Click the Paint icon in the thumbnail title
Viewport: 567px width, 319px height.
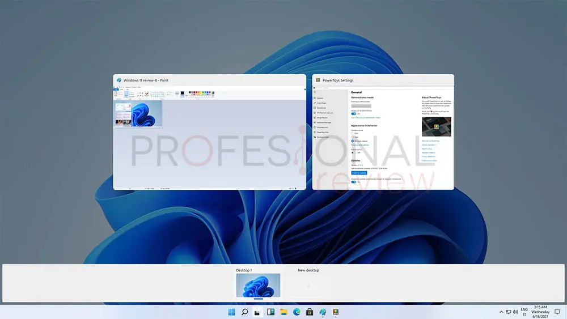click(119, 80)
